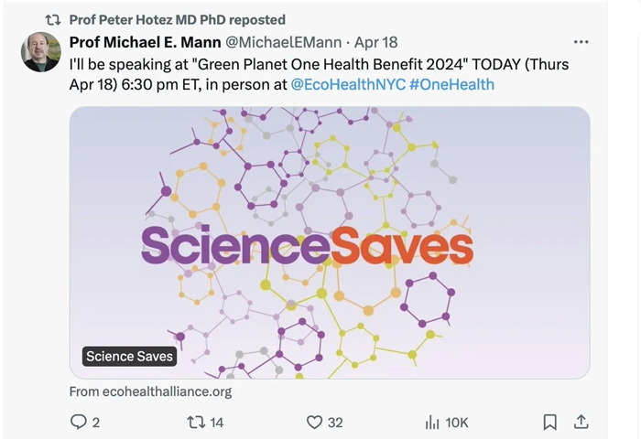The height and width of the screenshot is (439, 641).
Task: Open Prof Peter Hotez reposted link
Action: [177, 19]
